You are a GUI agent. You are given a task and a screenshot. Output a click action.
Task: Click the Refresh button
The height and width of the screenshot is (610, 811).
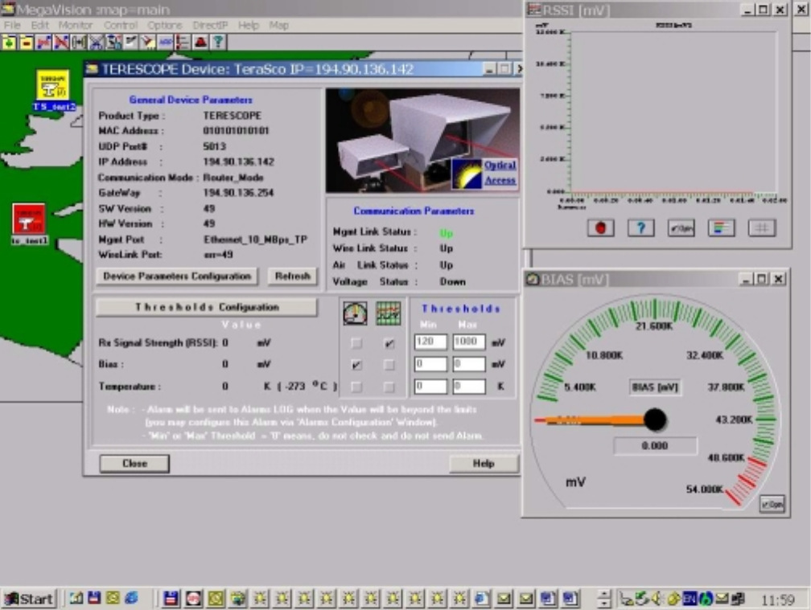[x=292, y=276]
